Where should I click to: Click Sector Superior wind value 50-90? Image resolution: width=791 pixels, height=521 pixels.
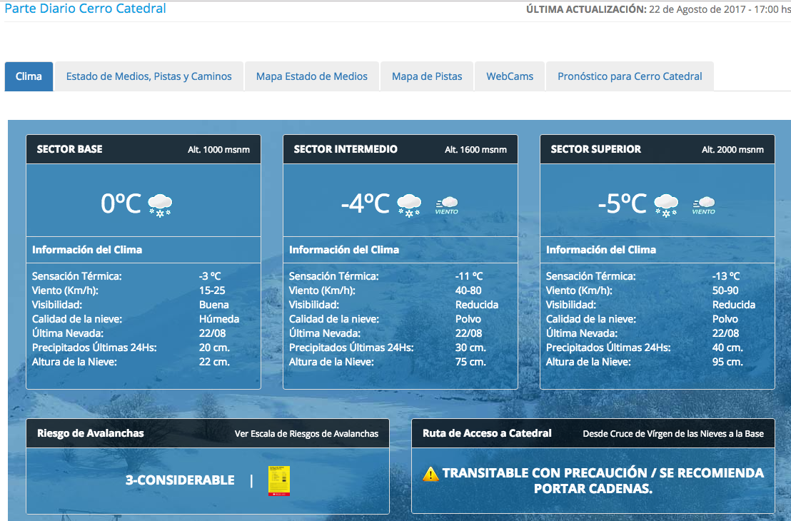(x=725, y=290)
